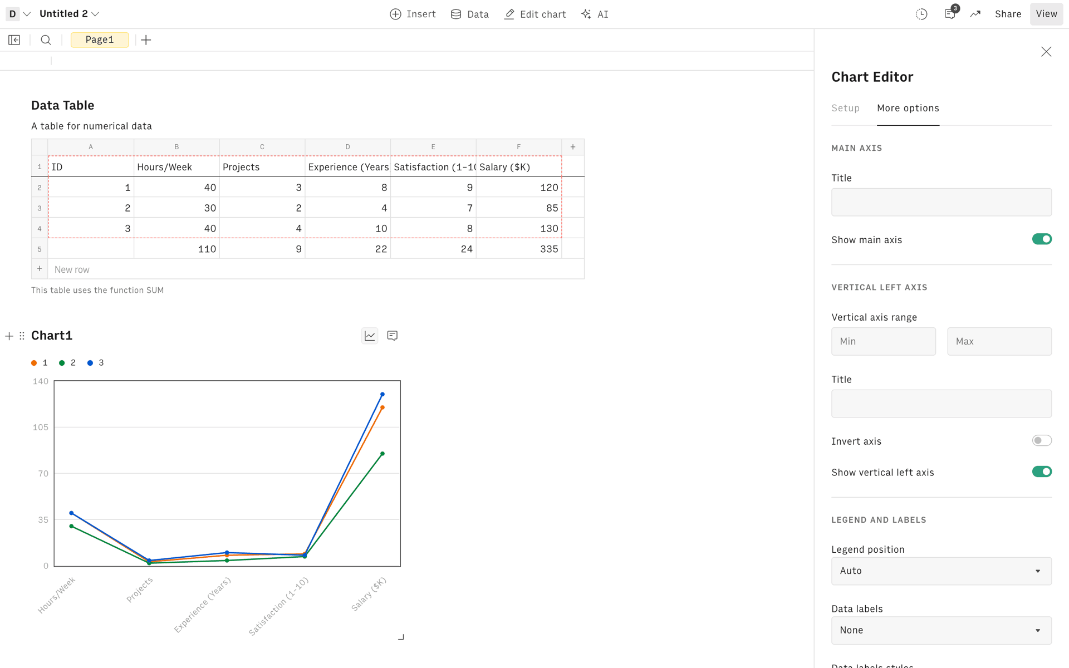
Task: Expand the Untitled 2 document name chevron
Action: tap(95, 14)
